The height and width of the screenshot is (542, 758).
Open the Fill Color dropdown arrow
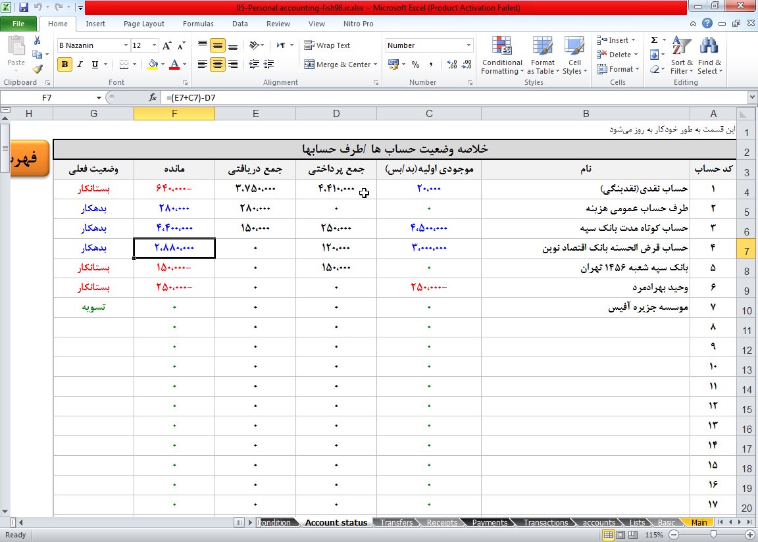click(163, 64)
